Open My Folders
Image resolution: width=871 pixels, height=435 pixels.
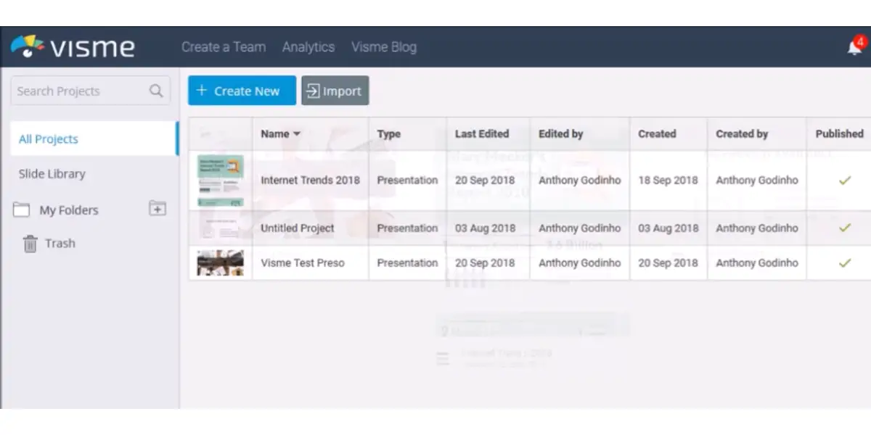point(69,210)
